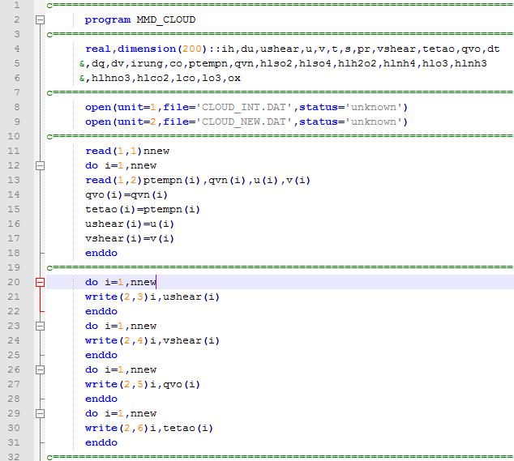Select line number 1 in the margin

point(16,5)
